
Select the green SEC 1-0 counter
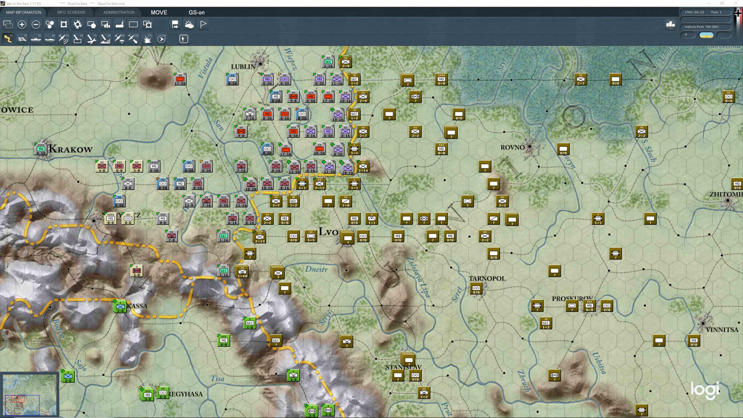[250, 323]
